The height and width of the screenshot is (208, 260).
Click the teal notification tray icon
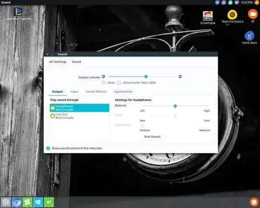pos(230,2)
